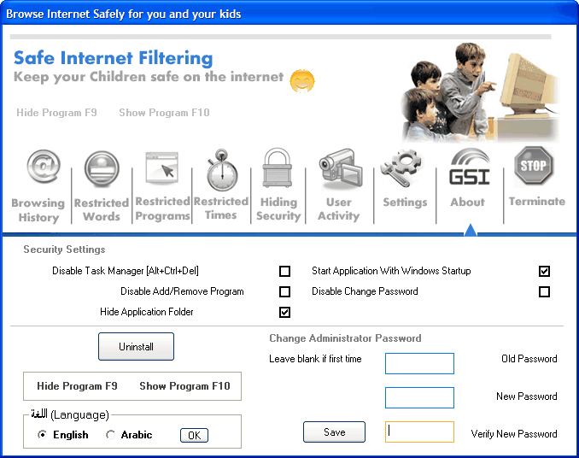Open Settings gear and wrench icon

(x=401, y=168)
